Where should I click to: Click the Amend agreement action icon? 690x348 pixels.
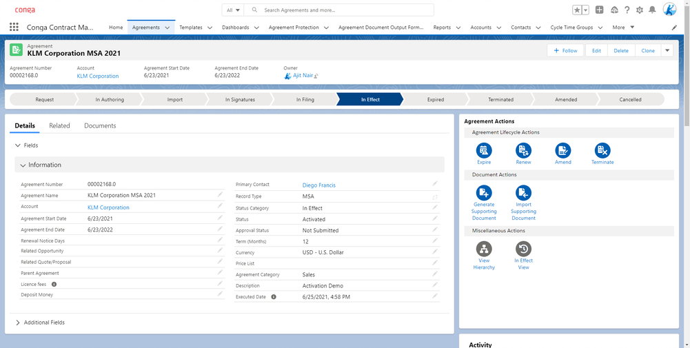tap(563, 150)
